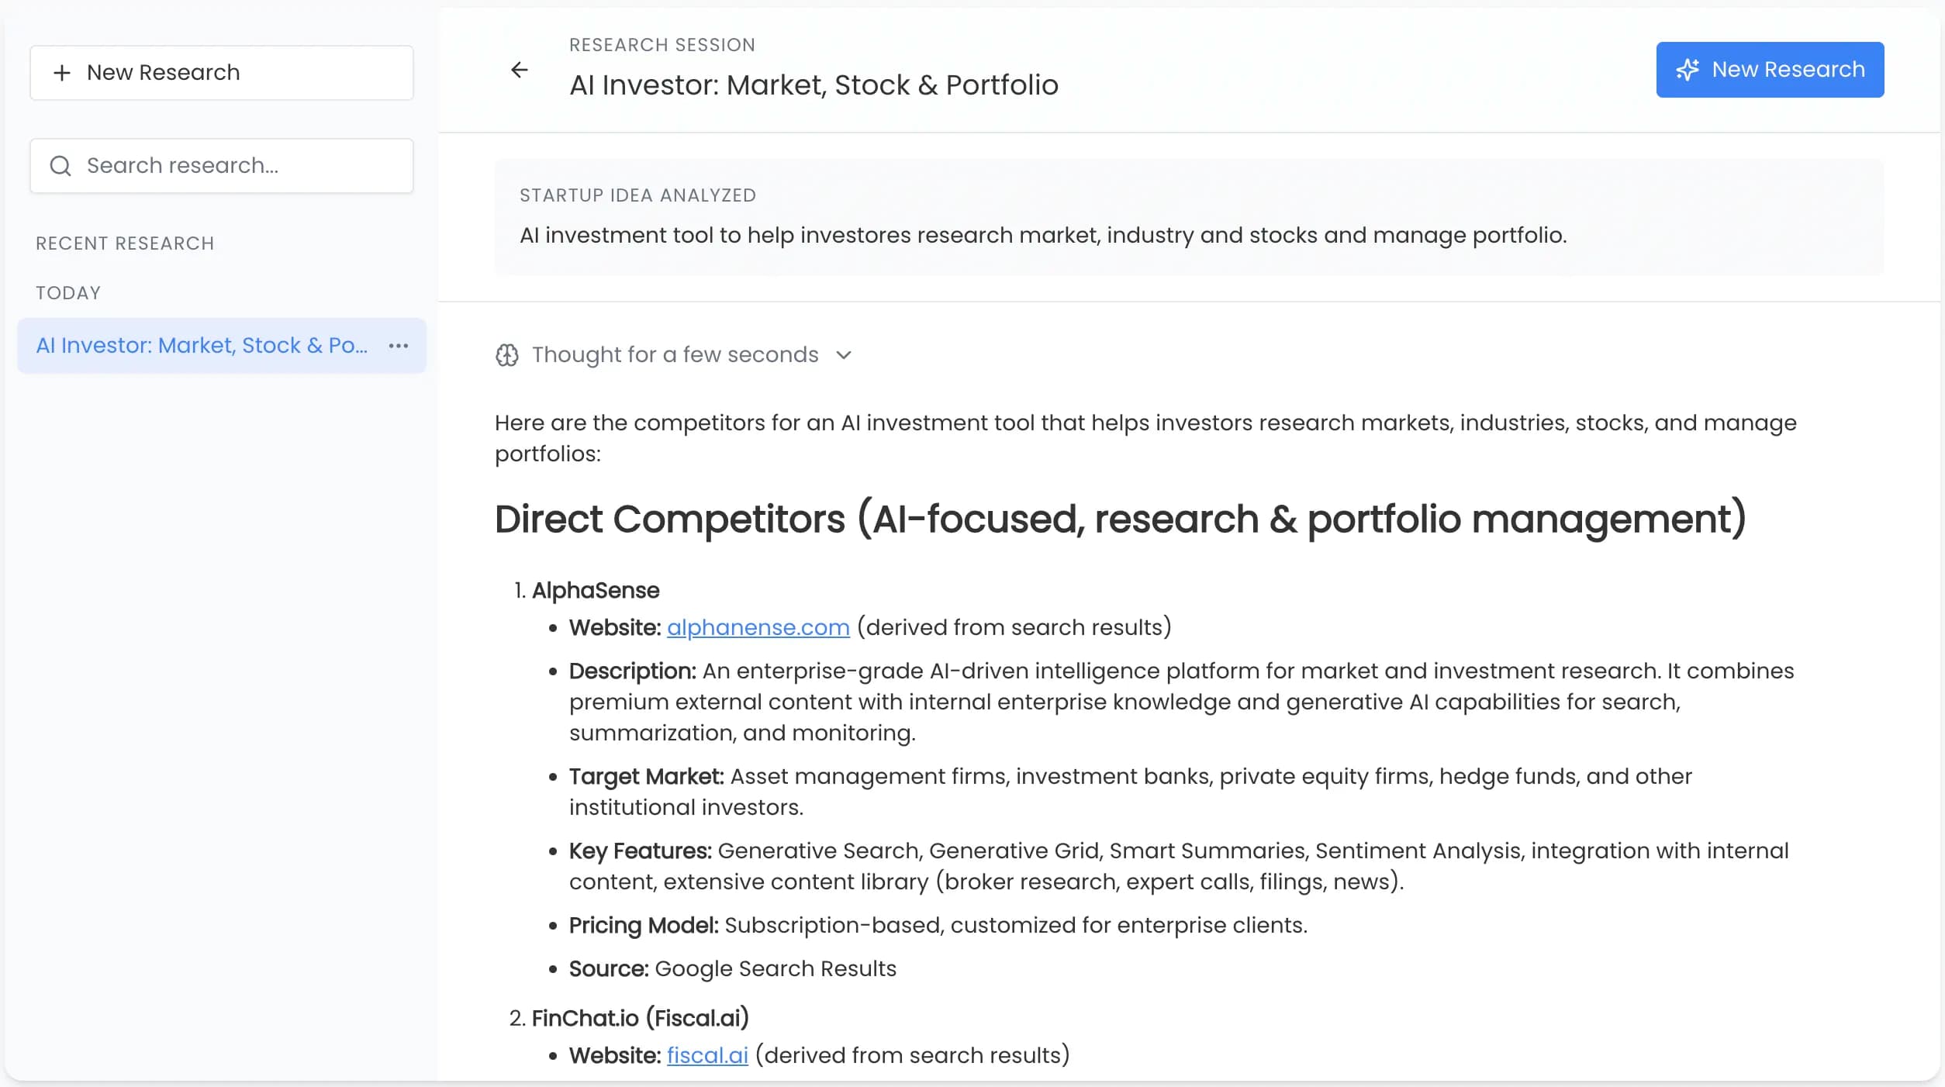This screenshot has height=1087, width=1945.
Task: Click the AlphaSense competitor name
Action: click(596, 591)
